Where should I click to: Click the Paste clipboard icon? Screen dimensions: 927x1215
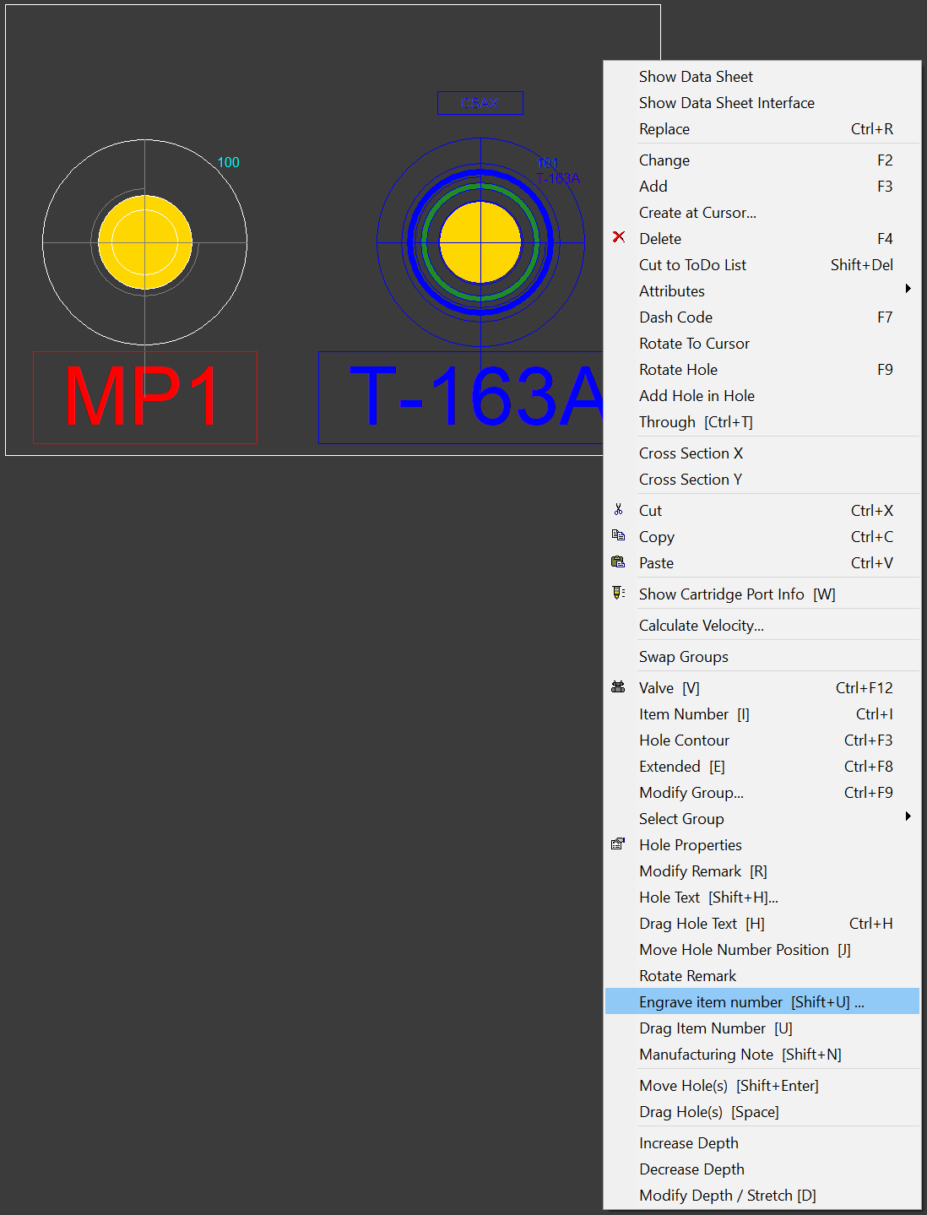(x=619, y=562)
